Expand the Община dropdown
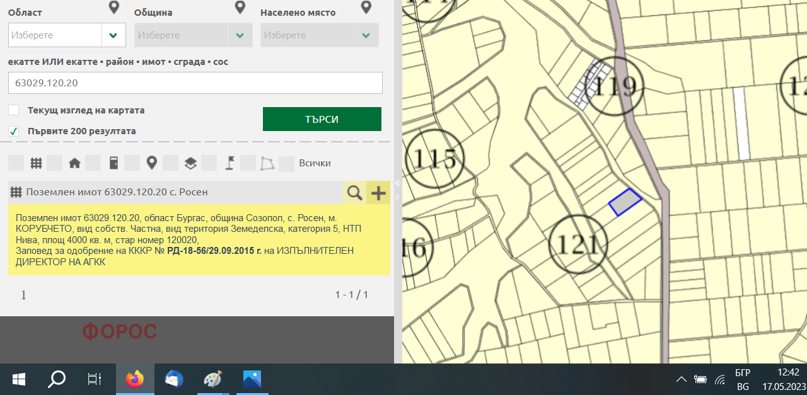This screenshot has height=395, width=807. pyautogui.click(x=239, y=35)
